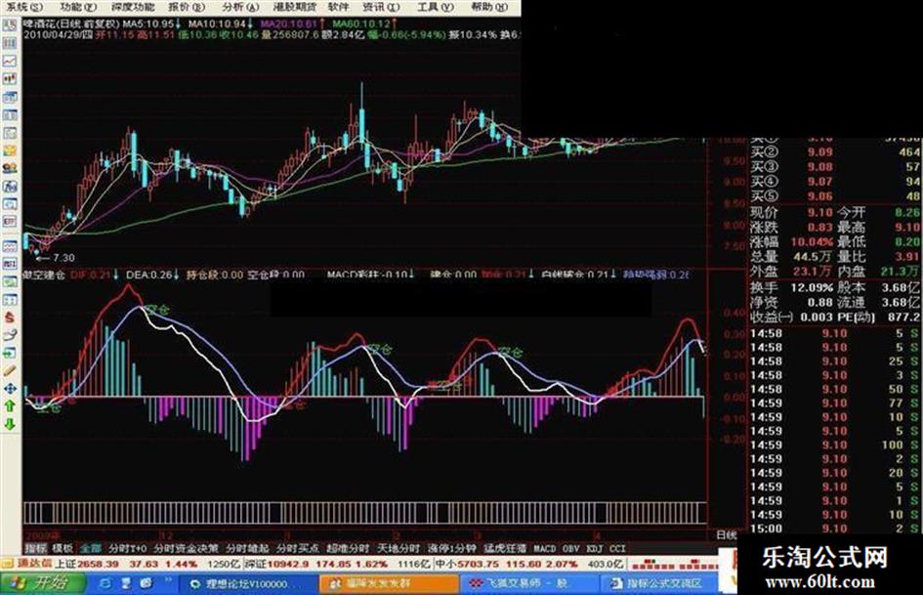Viewport: 923px width, 595px height.
Task: Switch to 涨停1分钟 indicator tab
Action: tap(451, 548)
